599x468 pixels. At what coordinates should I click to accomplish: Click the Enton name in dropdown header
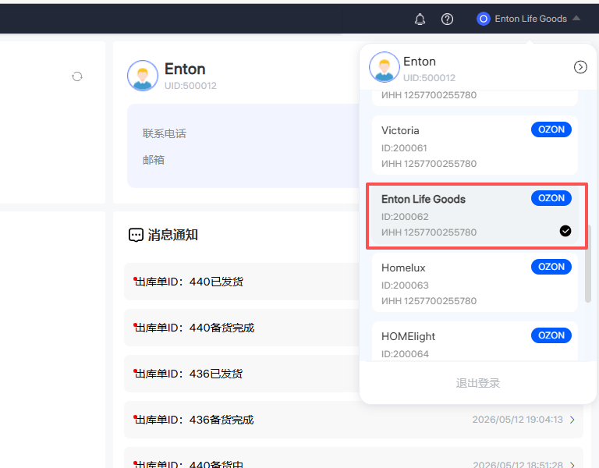(420, 62)
